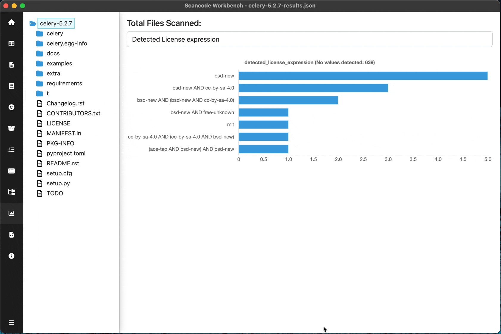The image size is (501, 334).
Task: Open the file info dashboard icon
Action: point(11,65)
